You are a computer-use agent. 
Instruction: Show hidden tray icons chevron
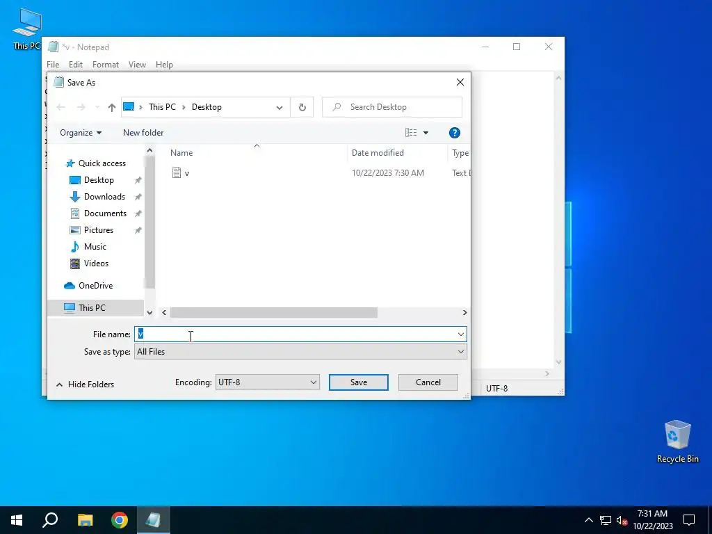click(x=588, y=520)
